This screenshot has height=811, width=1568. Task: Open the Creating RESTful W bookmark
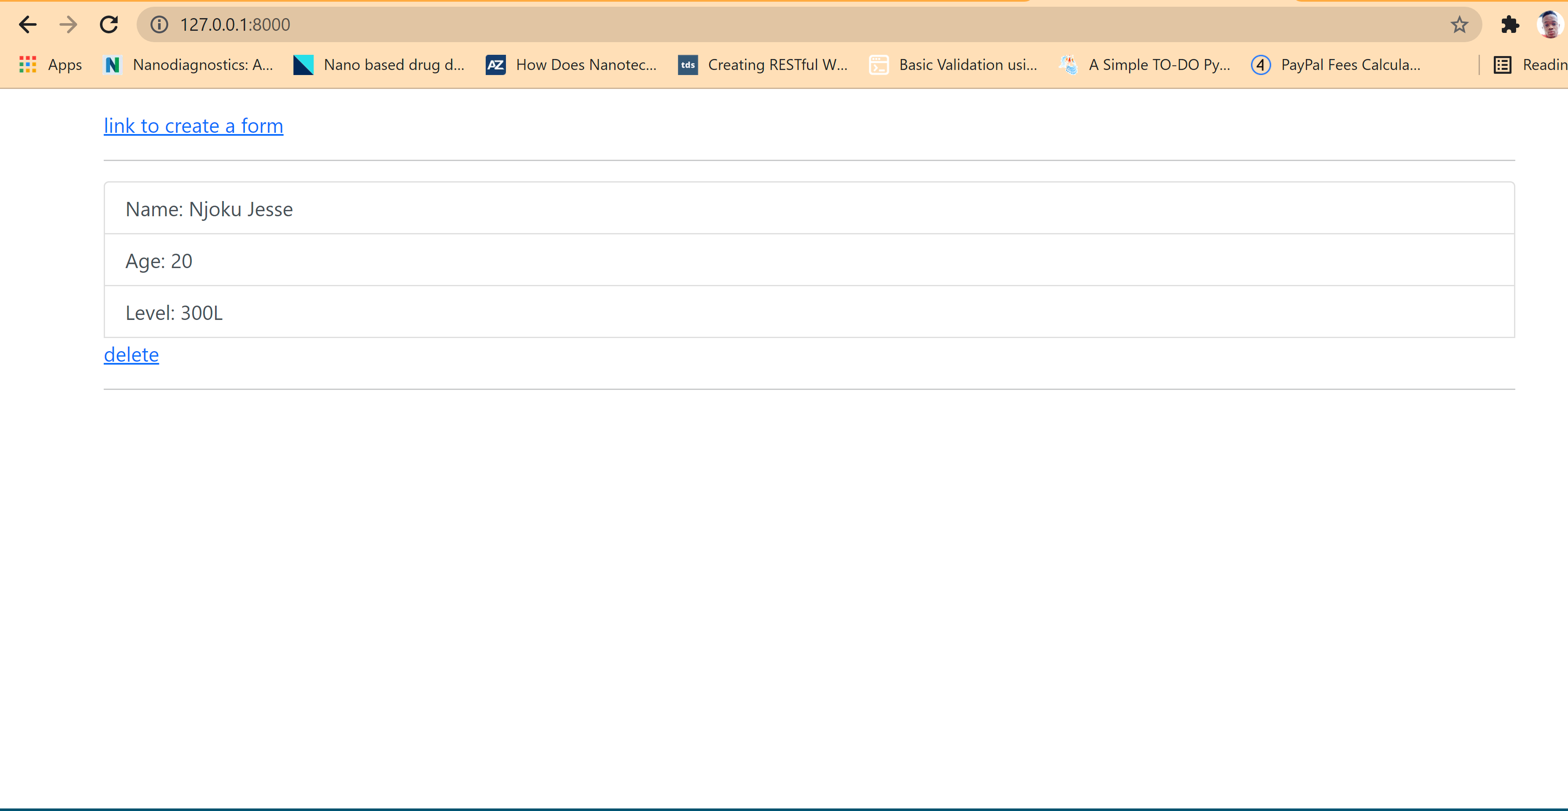click(763, 64)
